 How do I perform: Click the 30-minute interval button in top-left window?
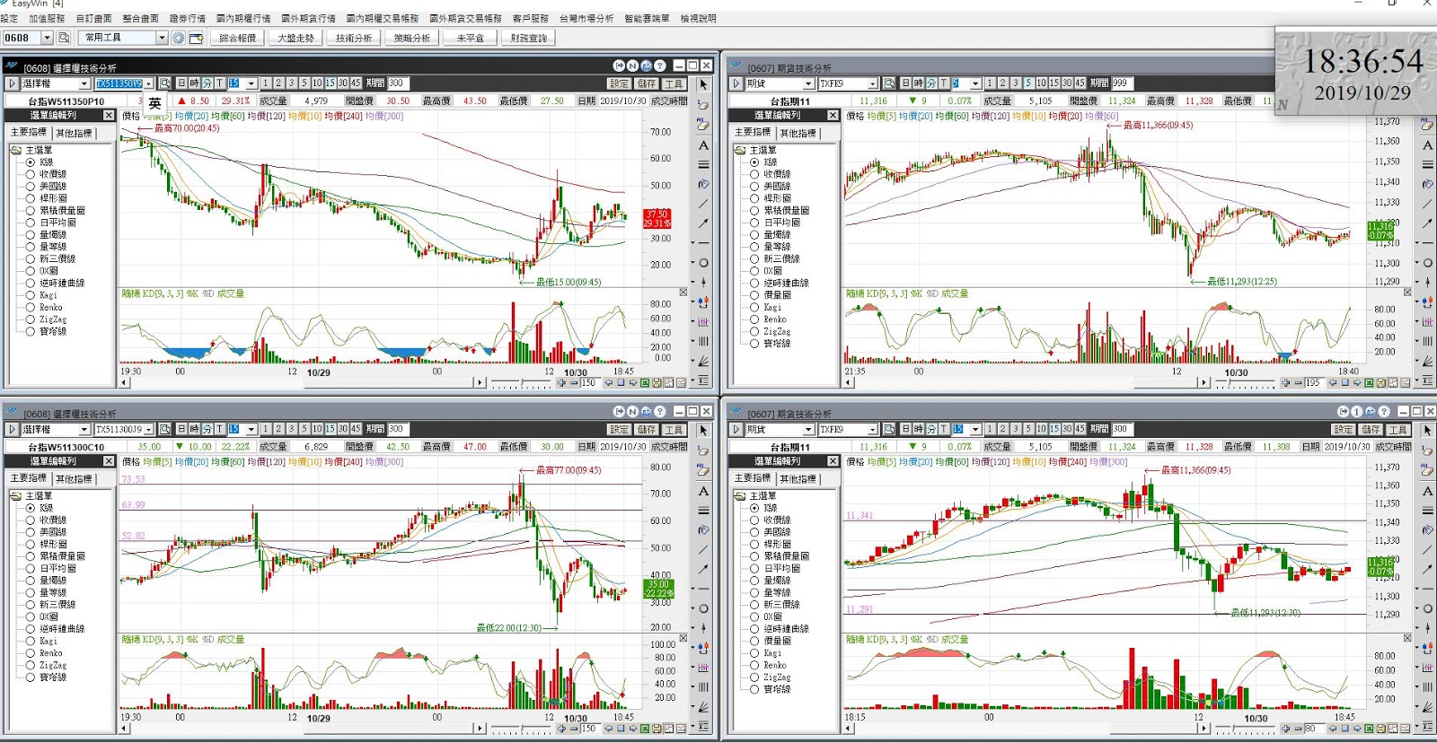[342, 83]
